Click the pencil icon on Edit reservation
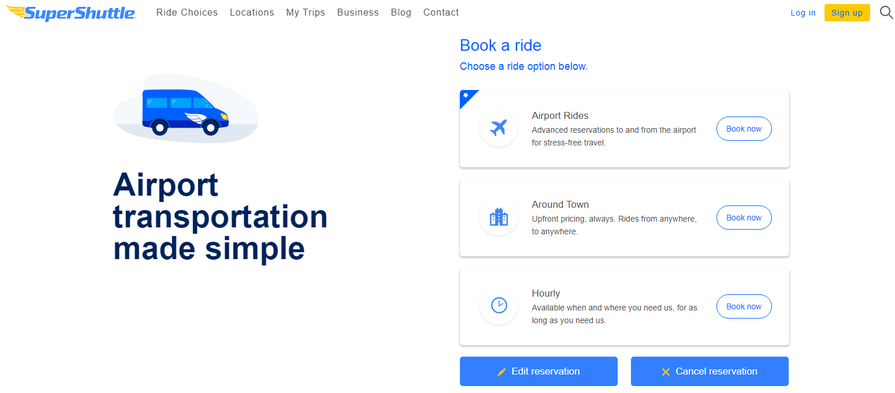Screen dimensions: 895x393 (x=502, y=372)
